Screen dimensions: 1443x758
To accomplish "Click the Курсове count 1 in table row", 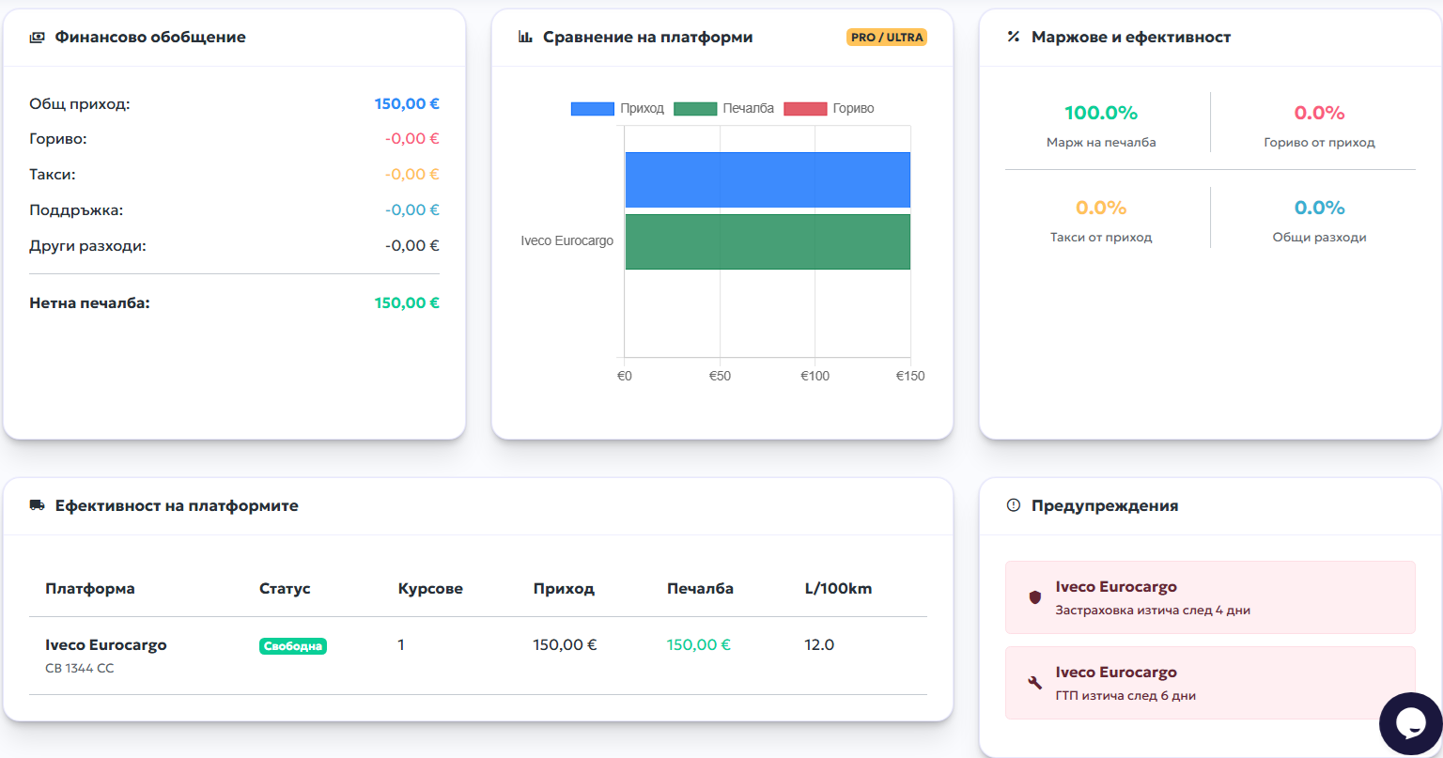I will 401,645.
